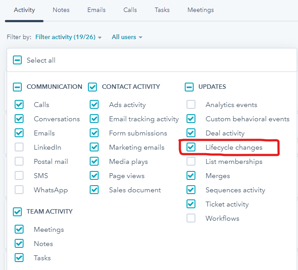This screenshot has width=298, height=270.
Task: Uncheck Media plays checkbox
Action: (x=94, y=161)
